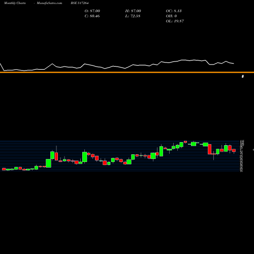The height and width of the screenshot is (254, 254).
Task: Click the 'OH: 0' value
Action: [171, 16]
